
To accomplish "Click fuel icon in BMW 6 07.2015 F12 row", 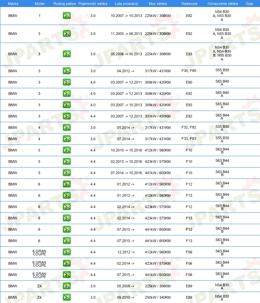I will (66, 229).
